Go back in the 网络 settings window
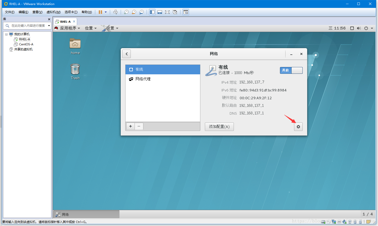Viewport: 378px width, 226px height. tap(127, 54)
